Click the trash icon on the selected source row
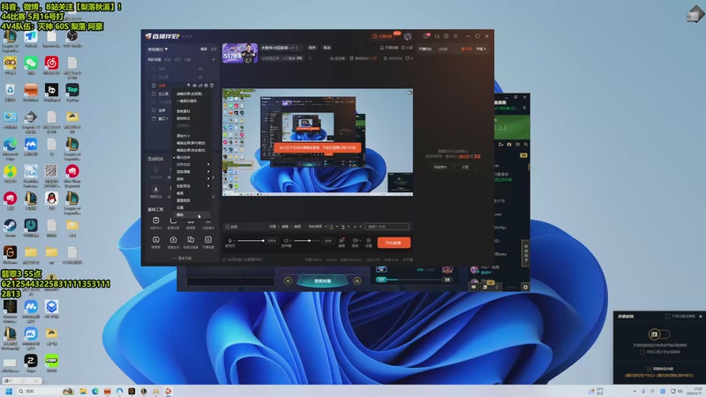 pos(212,86)
